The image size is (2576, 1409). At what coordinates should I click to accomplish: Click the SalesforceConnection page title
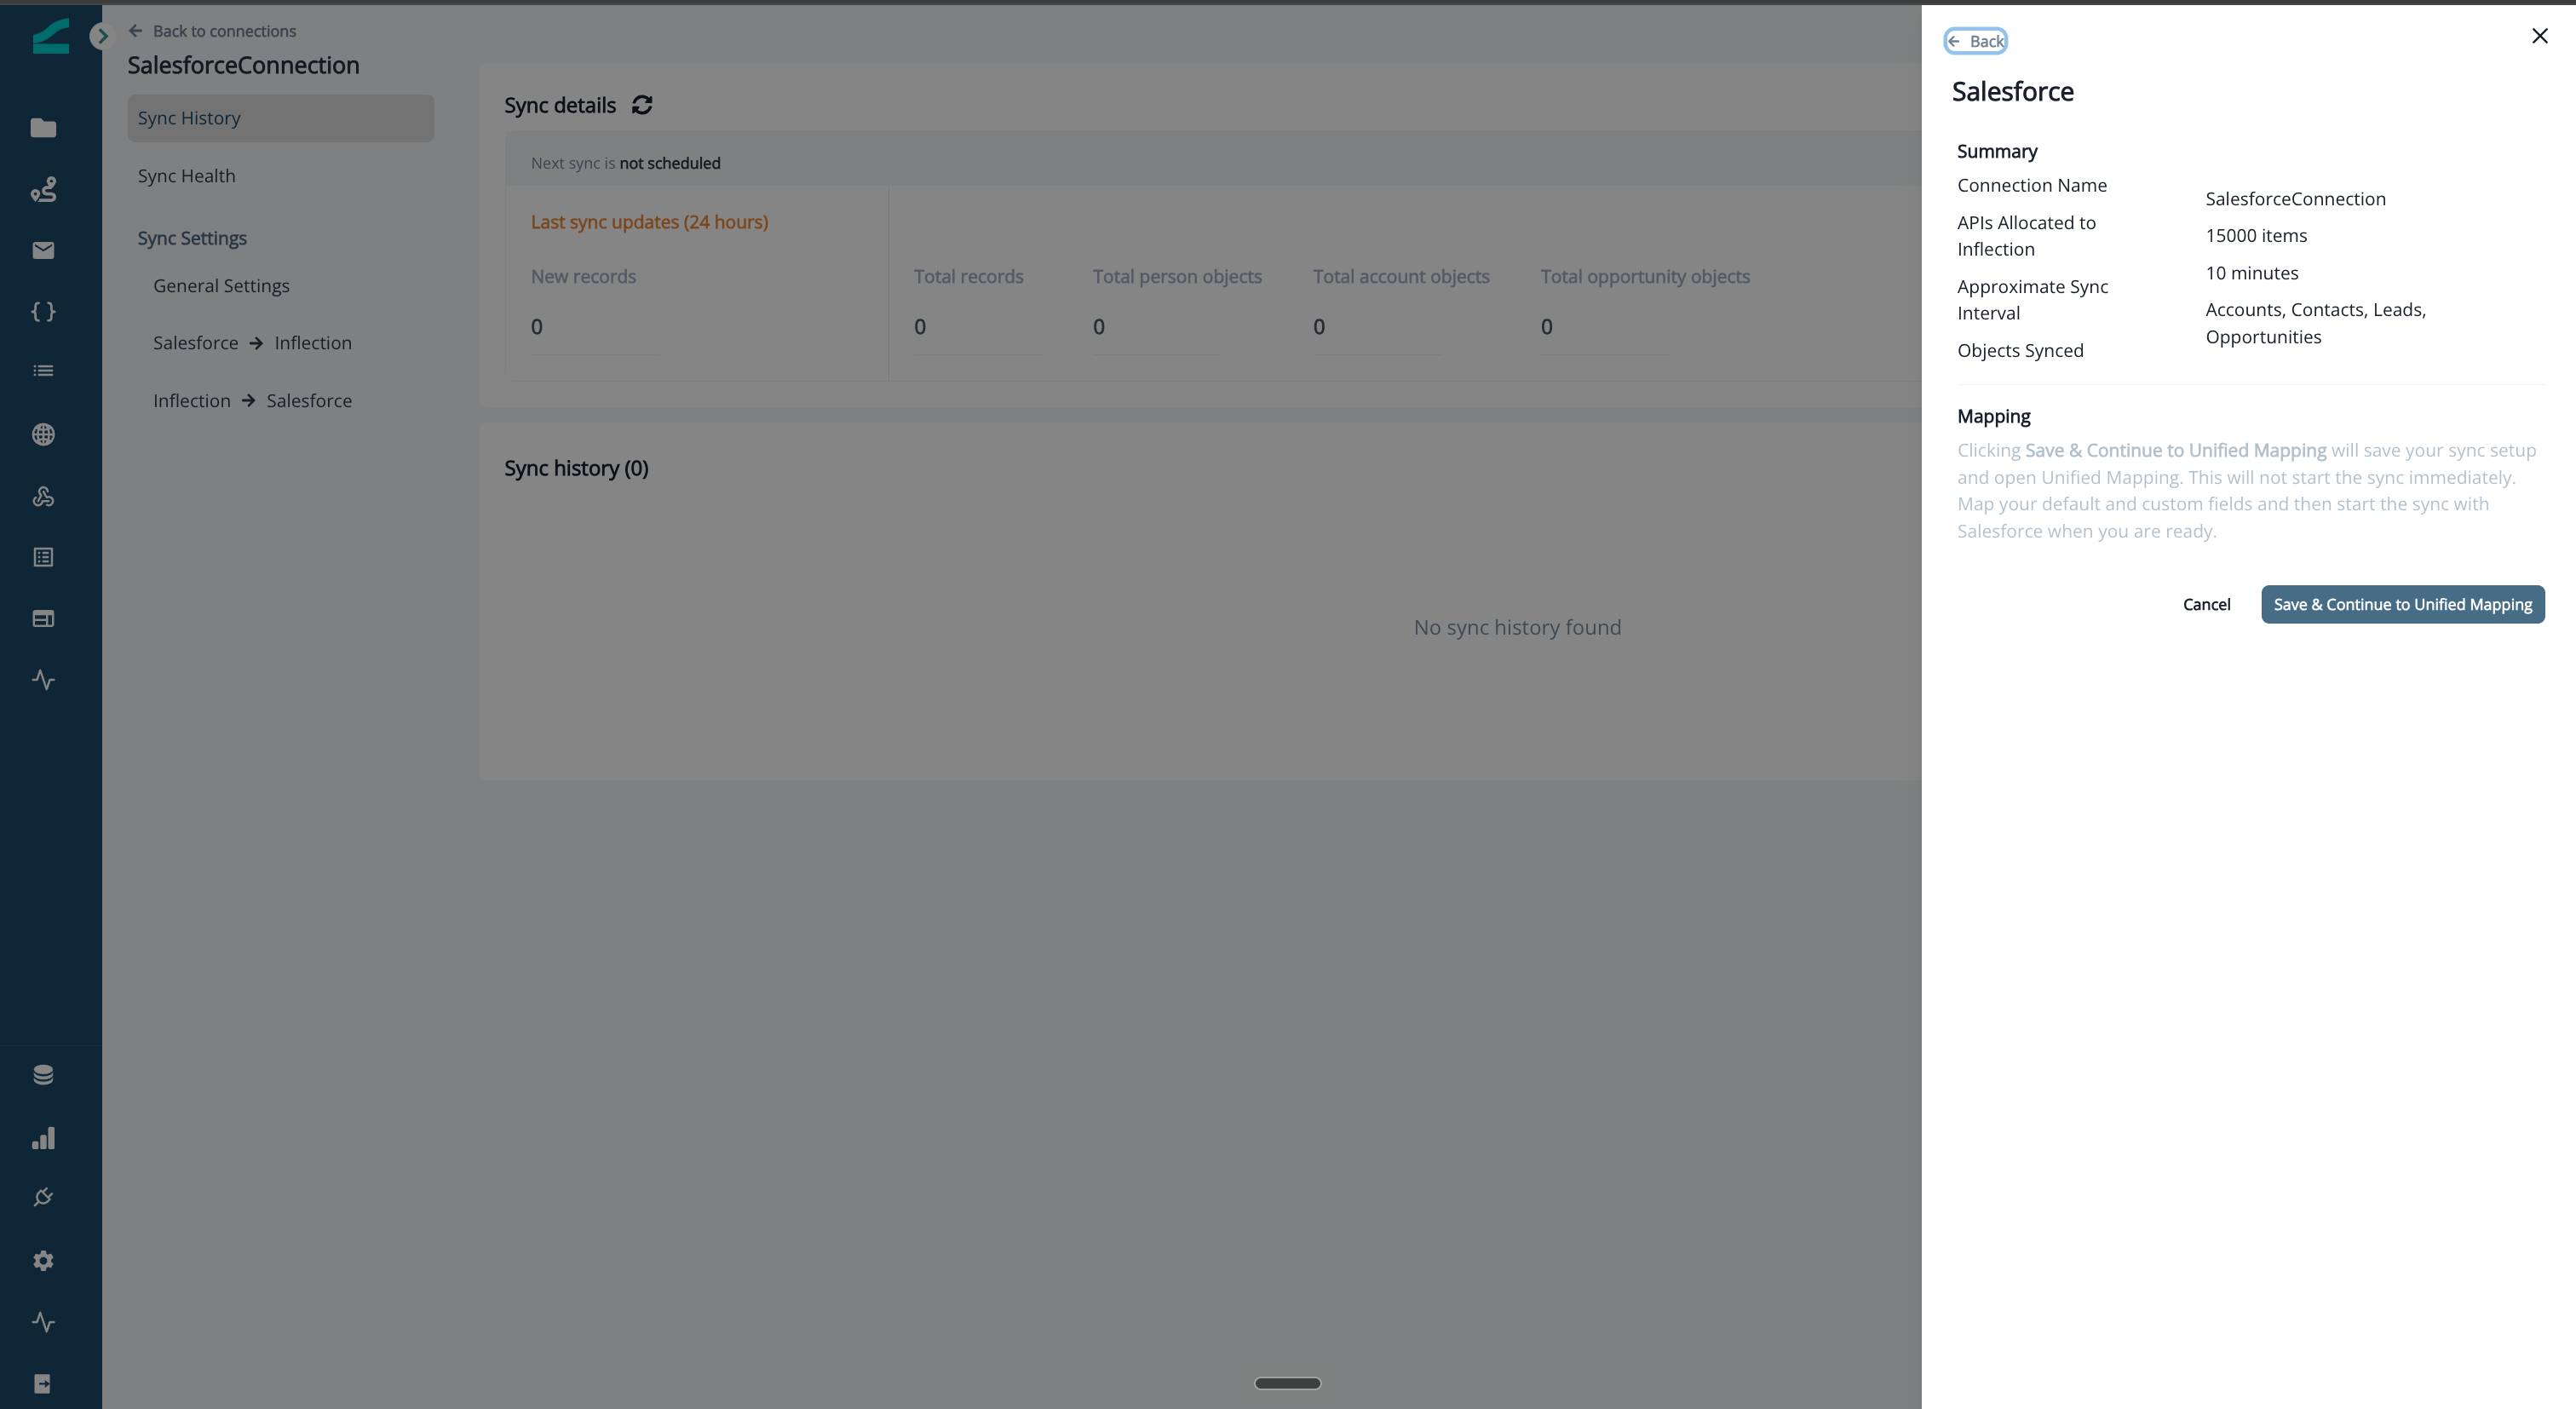tap(243, 65)
